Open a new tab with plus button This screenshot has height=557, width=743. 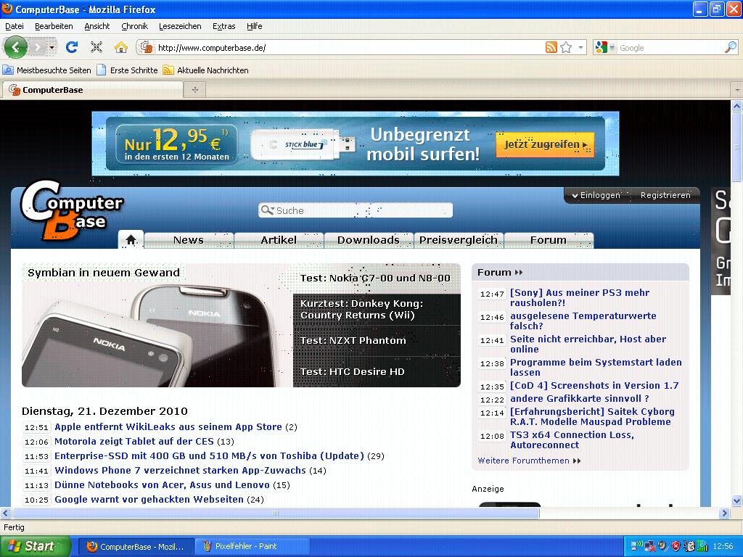point(194,89)
